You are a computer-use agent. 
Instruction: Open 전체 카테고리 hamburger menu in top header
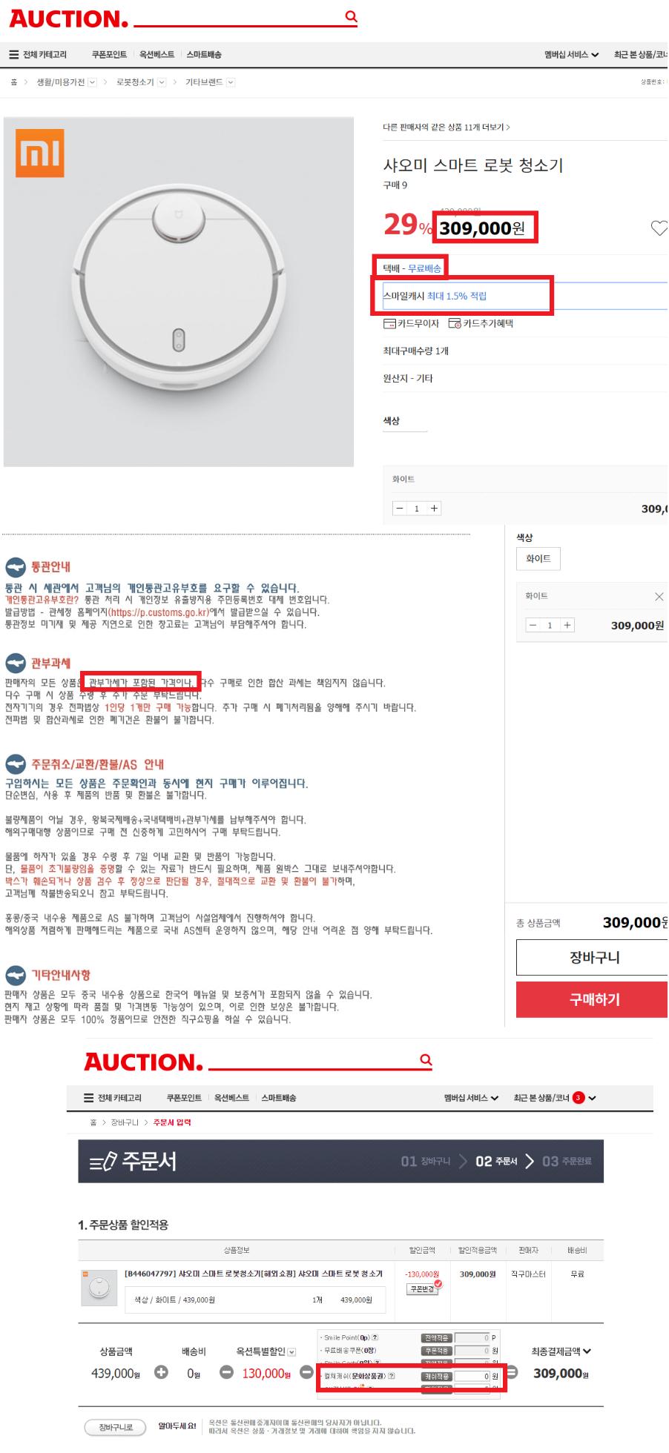point(38,55)
